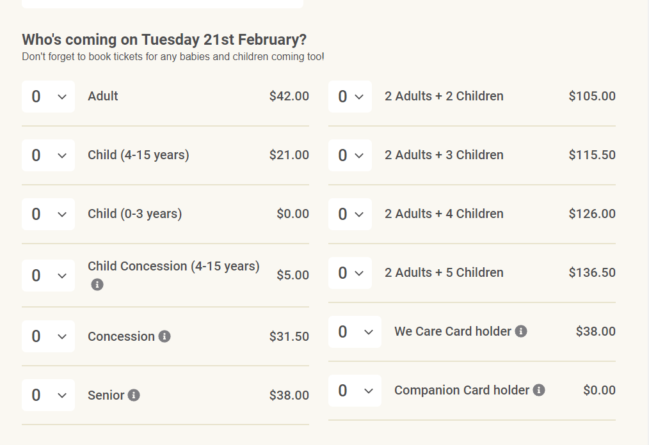649x445 pixels.
Task: Click the $105.00 family ticket price
Action: coord(592,97)
